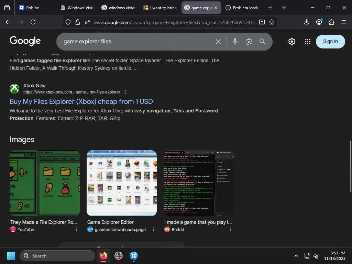Click the install/save page icon in the URL bar
The width and height of the screenshot is (352, 264).
[262, 22]
